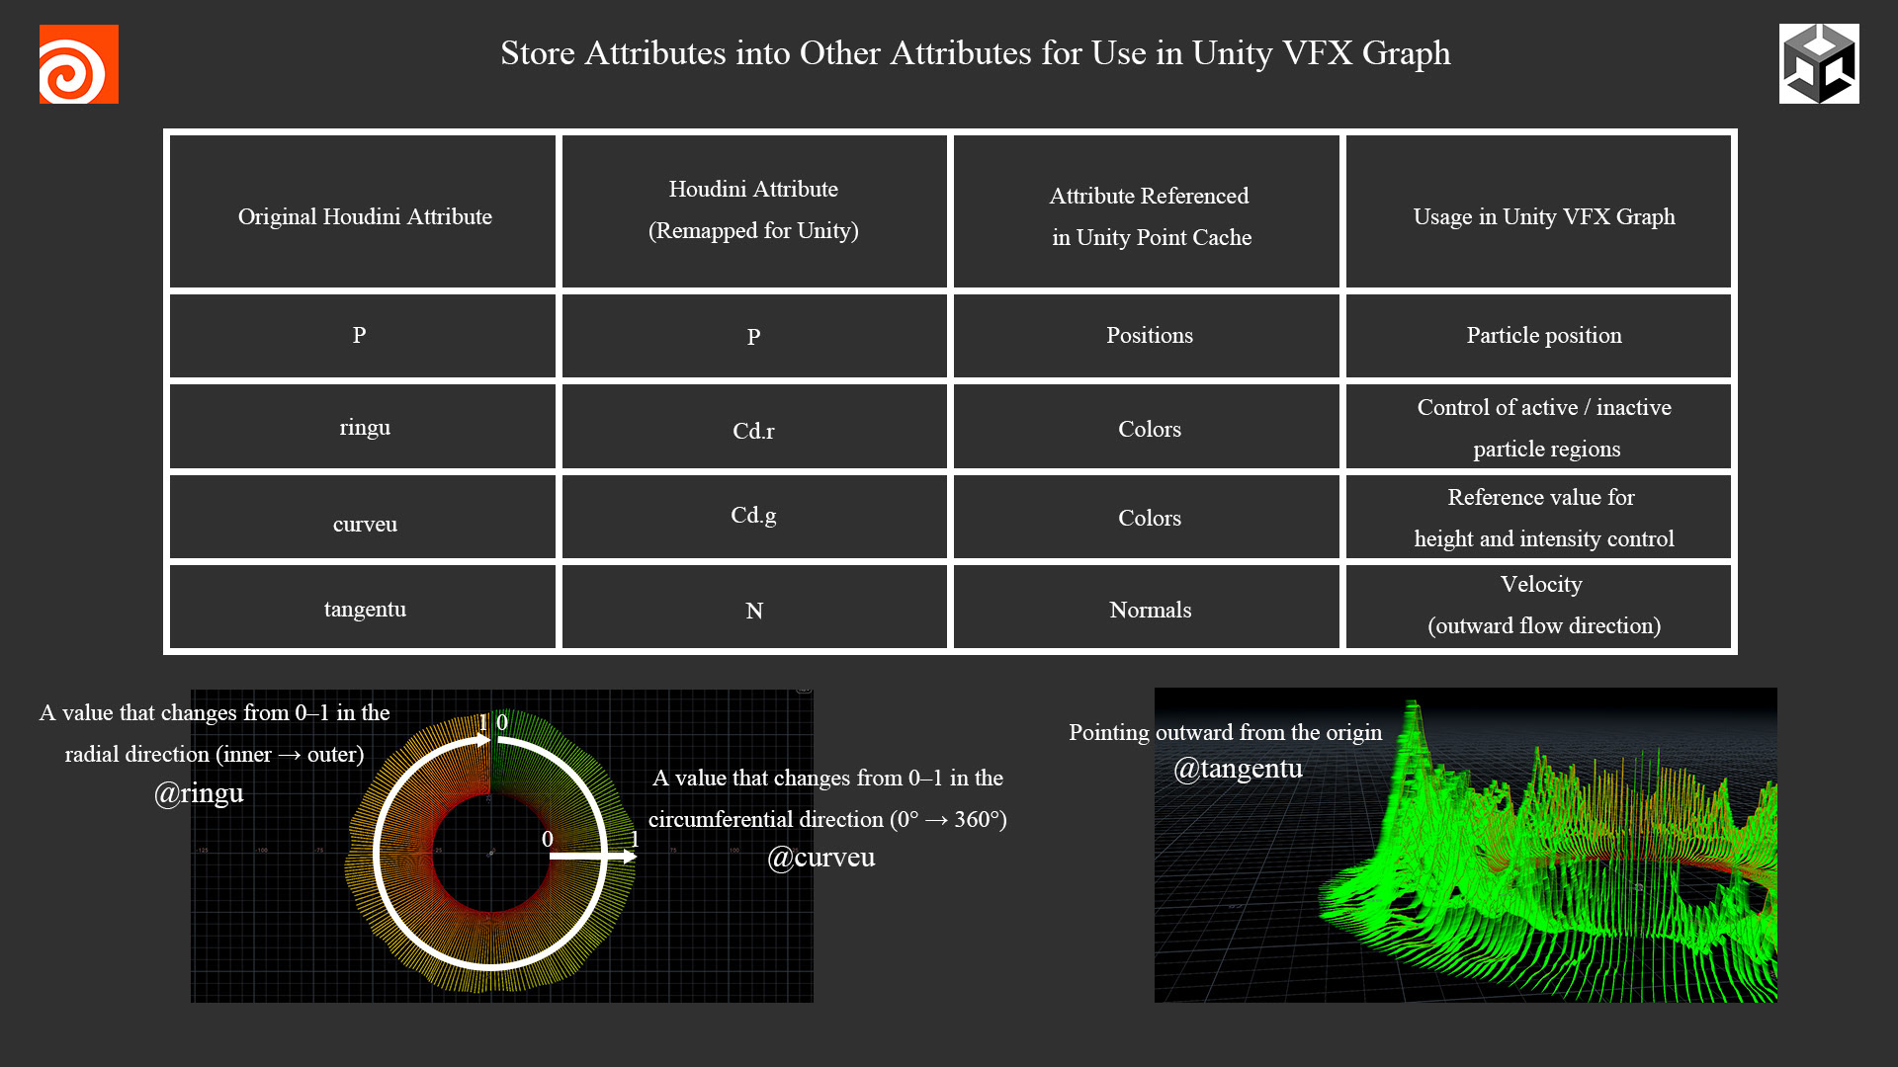Viewport: 1898px width, 1067px height.
Task: Select the 'ringu' table cell
Action: click(x=364, y=427)
